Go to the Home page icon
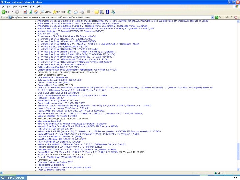240x180 pixels. (x=36, y=12)
